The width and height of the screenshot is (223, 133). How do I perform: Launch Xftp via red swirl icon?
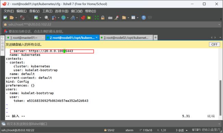click(83, 17)
